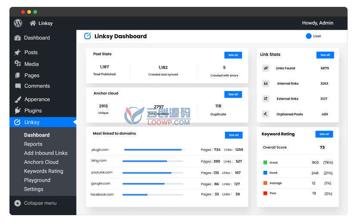Click the Appearance paintbrush icon
Screen dimensions: 357x222
(18, 100)
